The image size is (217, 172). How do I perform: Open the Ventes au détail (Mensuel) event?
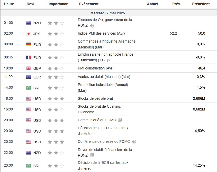point(104,77)
